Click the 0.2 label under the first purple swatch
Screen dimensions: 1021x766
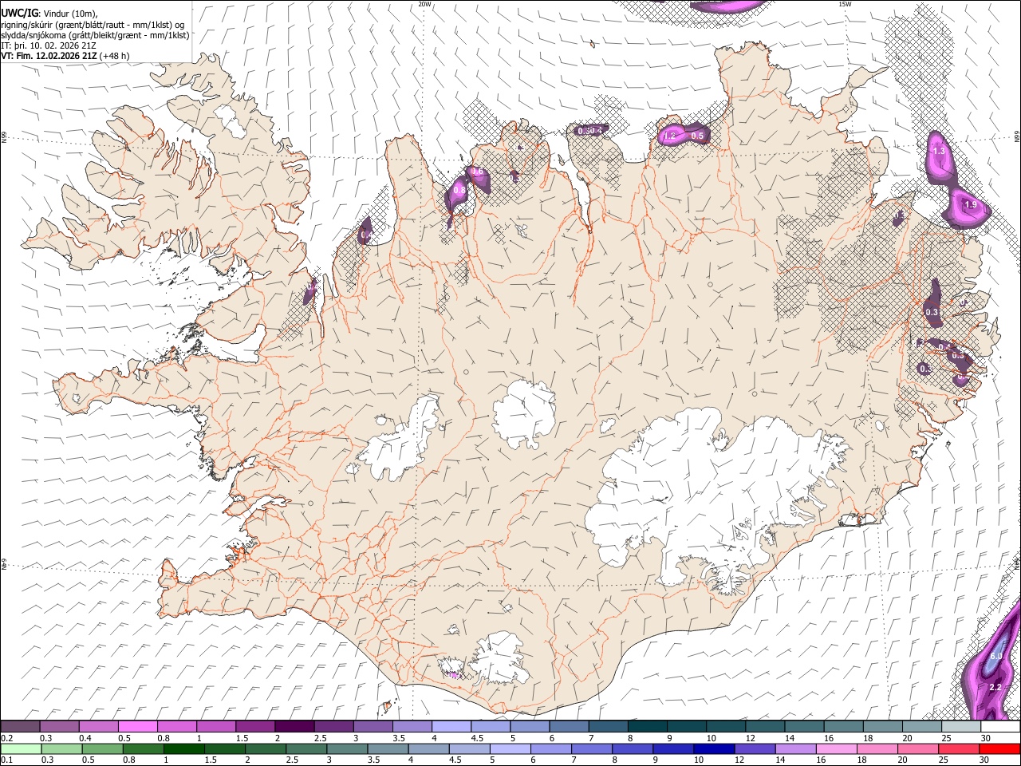click(x=6, y=738)
